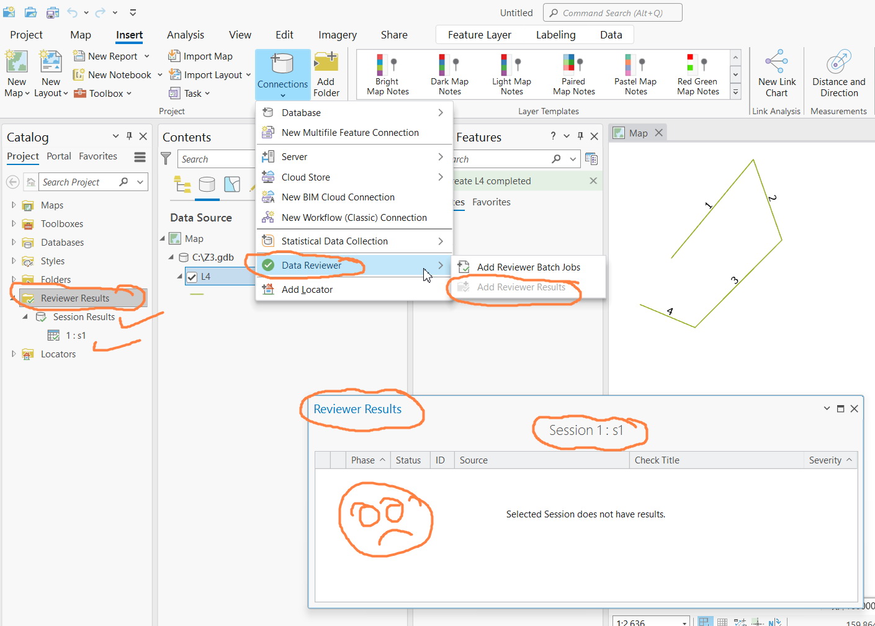The height and width of the screenshot is (626, 875).
Task: Open the Connections dropdown
Action: tap(282, 74)
